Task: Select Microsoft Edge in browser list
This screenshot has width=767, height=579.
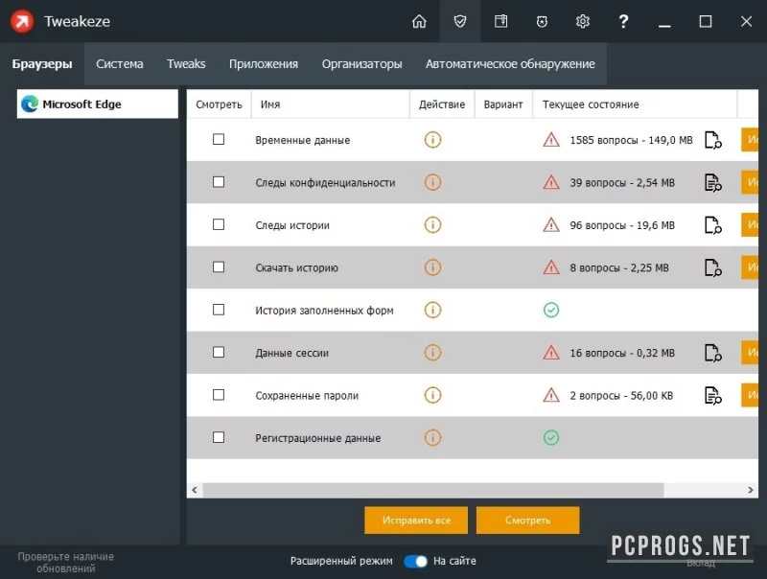Action: pos(98,104)
